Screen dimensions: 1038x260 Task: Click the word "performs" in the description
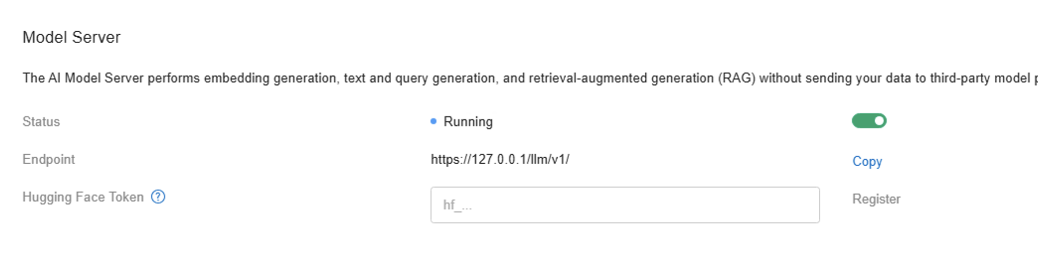(x=174, y=78)
